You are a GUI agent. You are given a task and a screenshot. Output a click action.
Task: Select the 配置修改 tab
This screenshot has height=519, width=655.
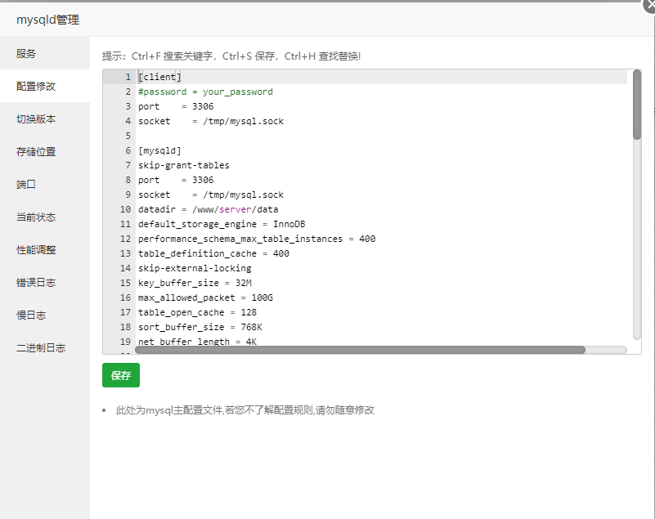click(45, 86)
